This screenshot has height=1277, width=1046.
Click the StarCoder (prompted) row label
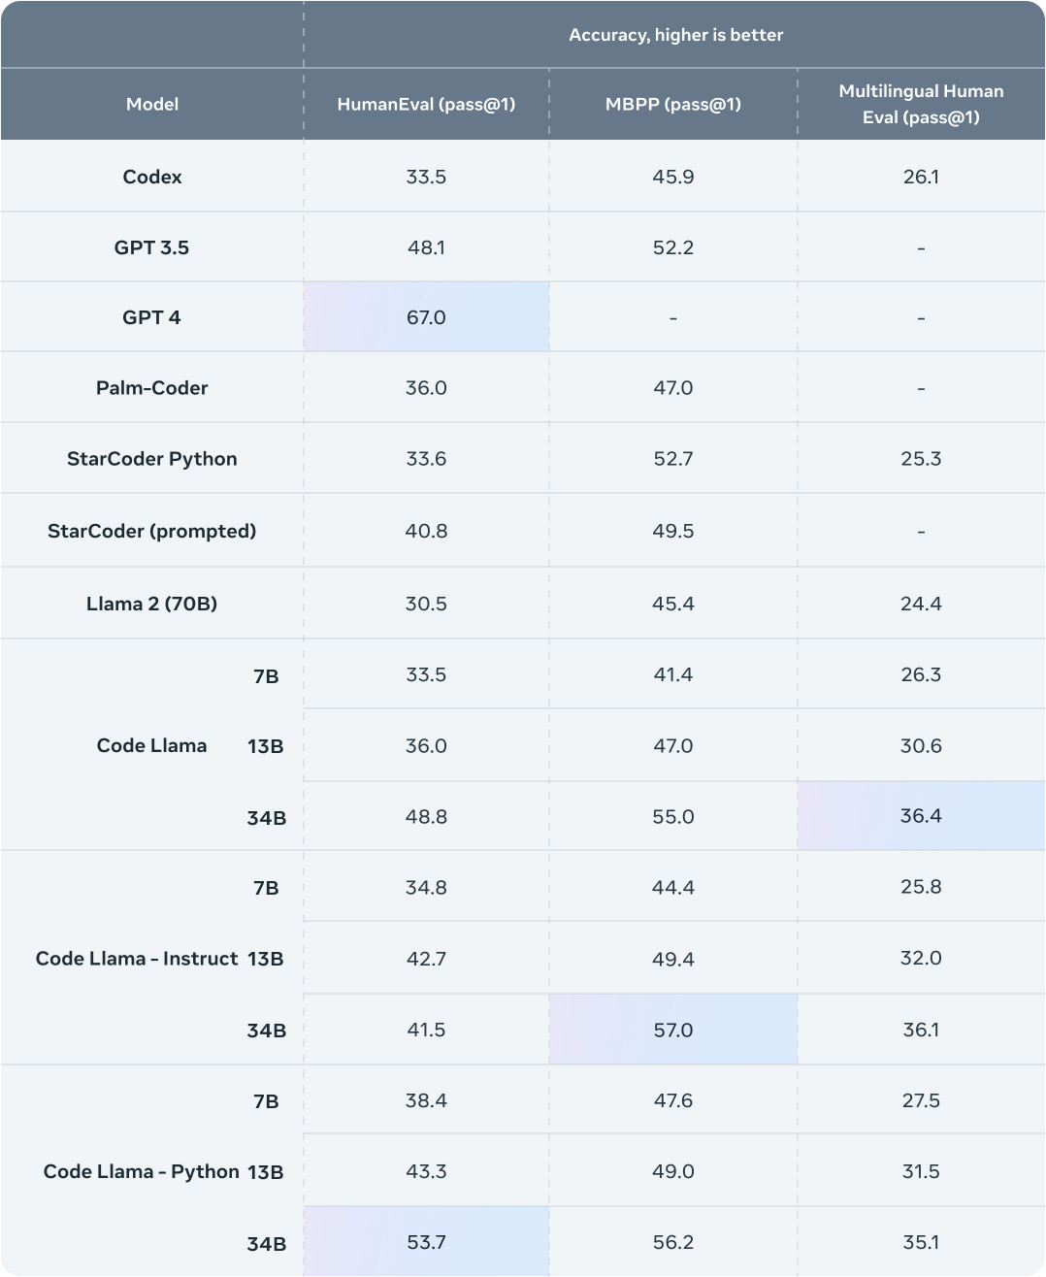coord(152,531)
